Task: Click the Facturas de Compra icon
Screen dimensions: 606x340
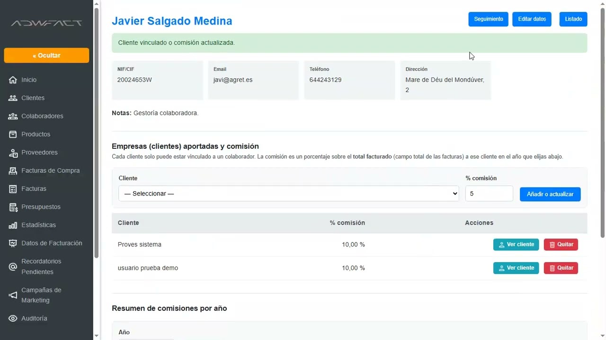Action: coord(13,171)
